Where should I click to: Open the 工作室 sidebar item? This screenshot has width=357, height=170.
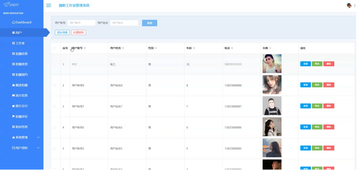[x=18, y=43]
